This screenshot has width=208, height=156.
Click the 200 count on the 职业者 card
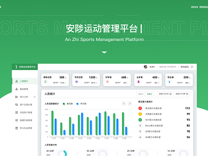tap(186, 77)
